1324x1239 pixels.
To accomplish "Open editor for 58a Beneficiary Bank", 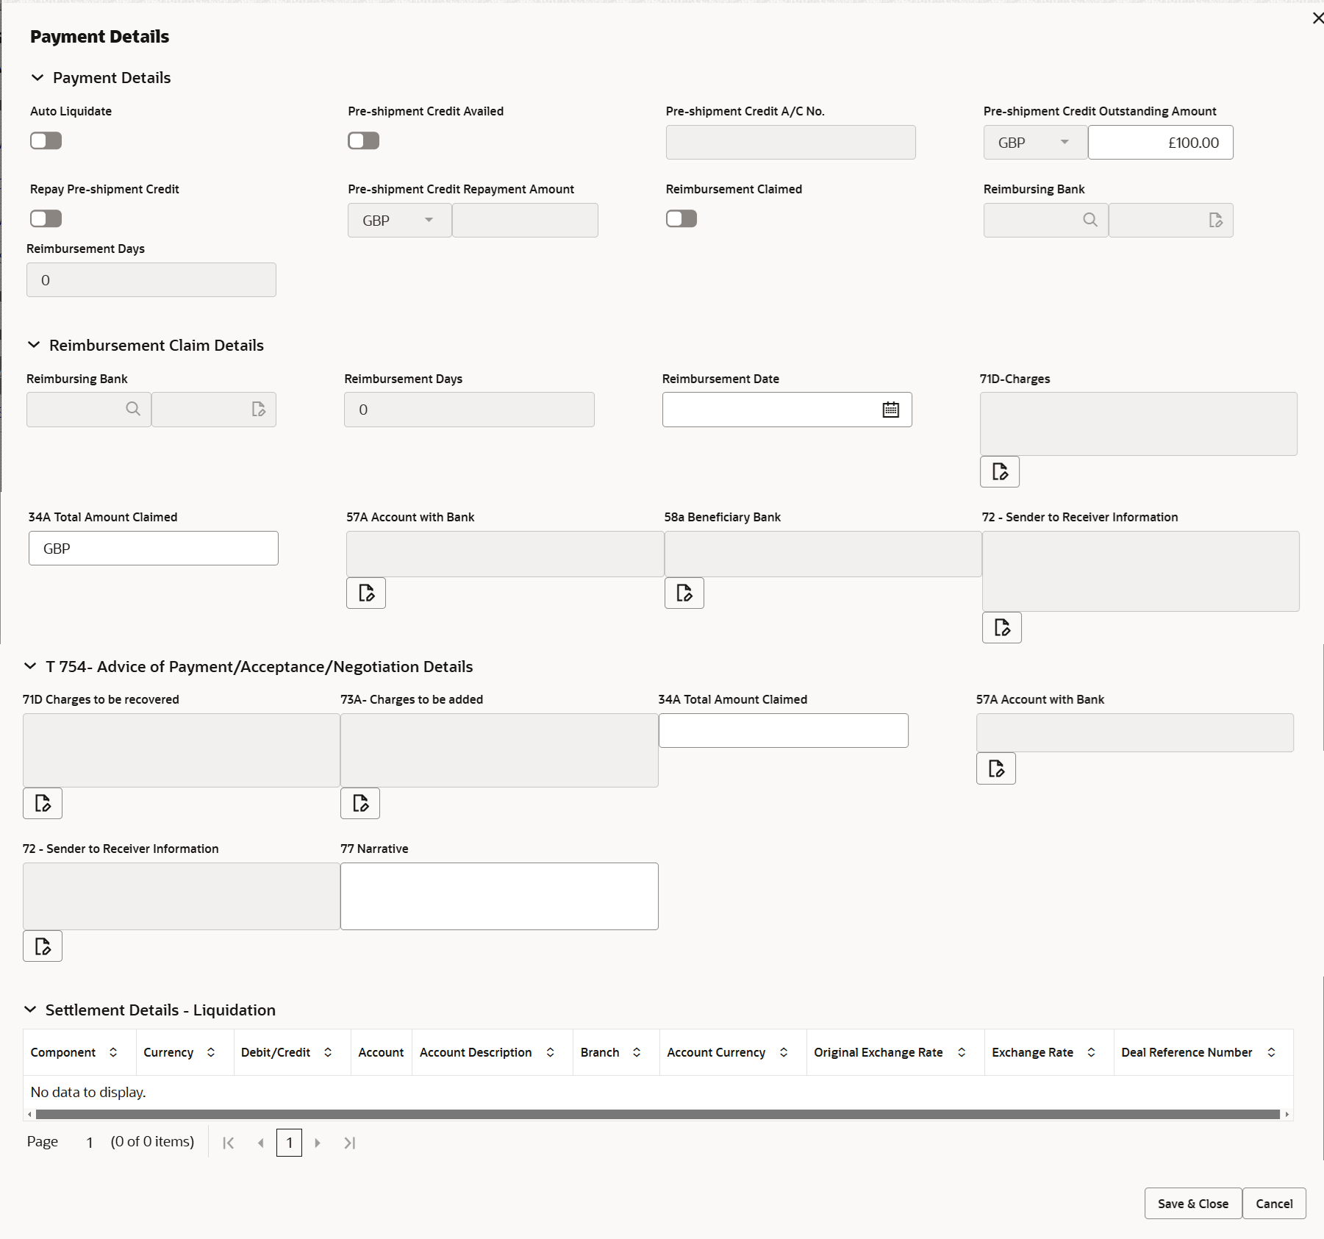I will click(x=684, y=593).
